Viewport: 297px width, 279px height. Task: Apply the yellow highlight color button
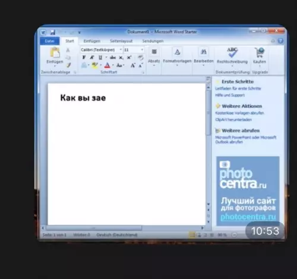94,65
